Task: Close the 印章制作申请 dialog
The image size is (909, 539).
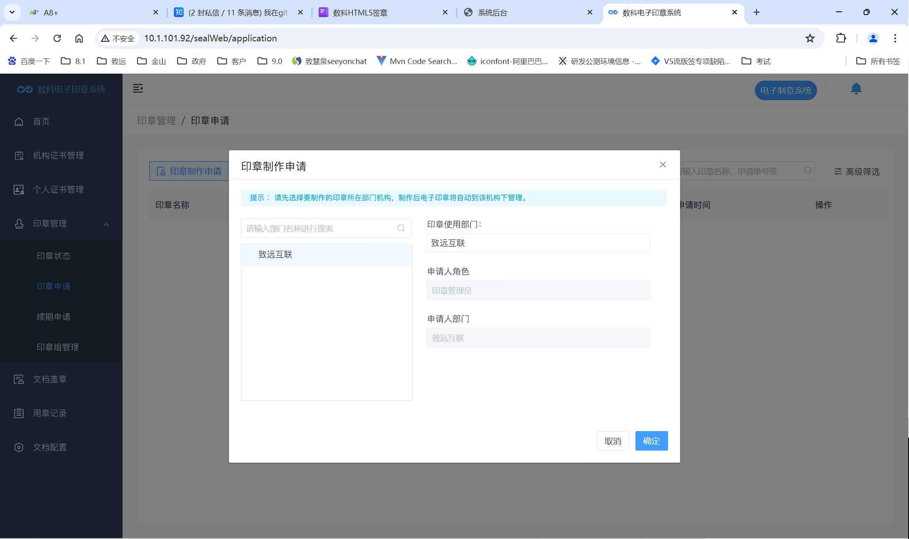Action: click(662, 165)
